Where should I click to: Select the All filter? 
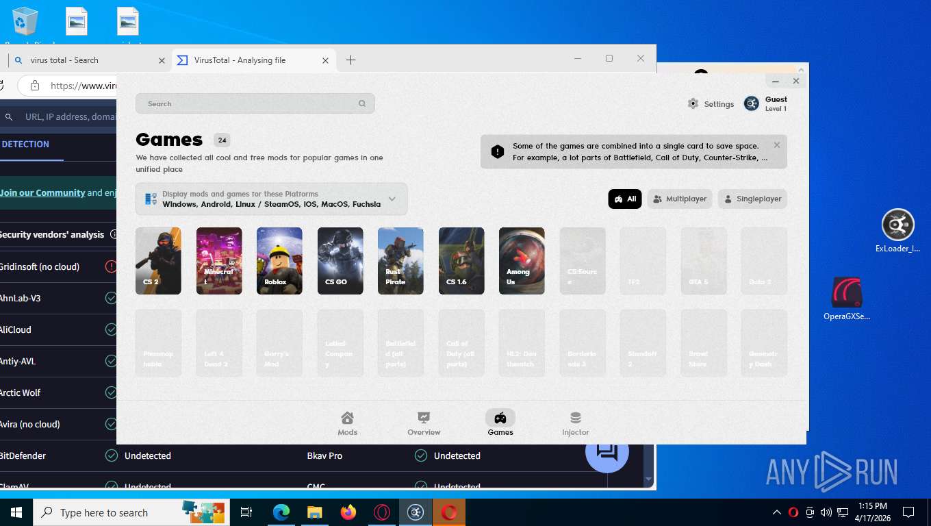tap(625, 199)
